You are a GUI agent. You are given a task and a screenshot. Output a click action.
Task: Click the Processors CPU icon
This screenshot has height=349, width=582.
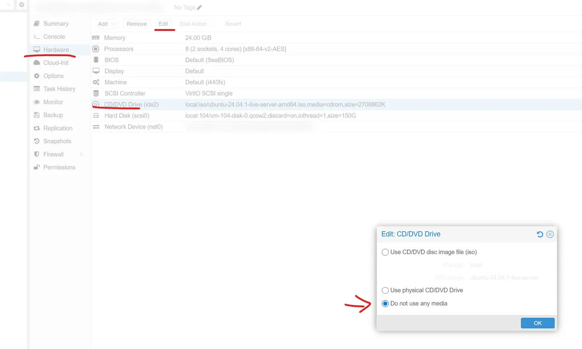pyautogui.click(x=96, y=49)
